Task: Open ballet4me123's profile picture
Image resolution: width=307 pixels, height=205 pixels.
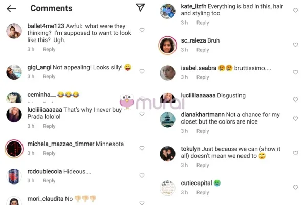Action: 14,31
